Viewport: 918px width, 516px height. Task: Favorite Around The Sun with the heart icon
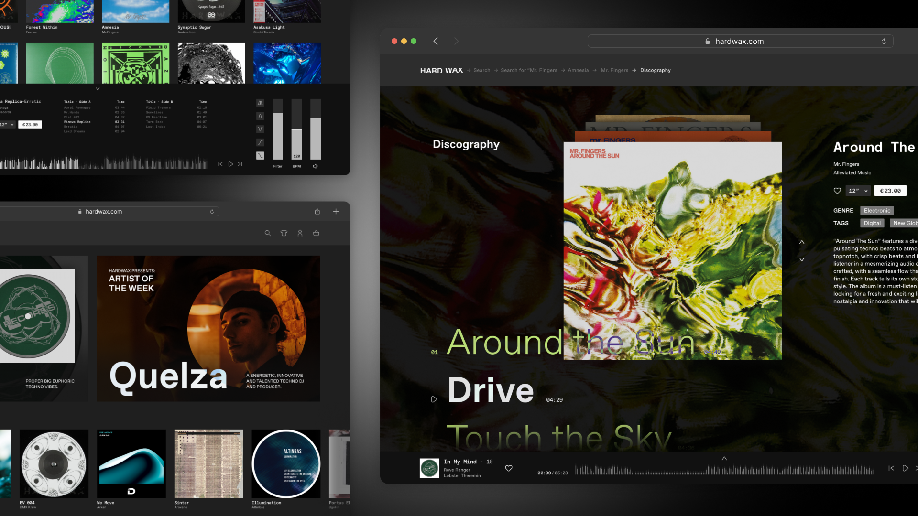click(837, 191)
